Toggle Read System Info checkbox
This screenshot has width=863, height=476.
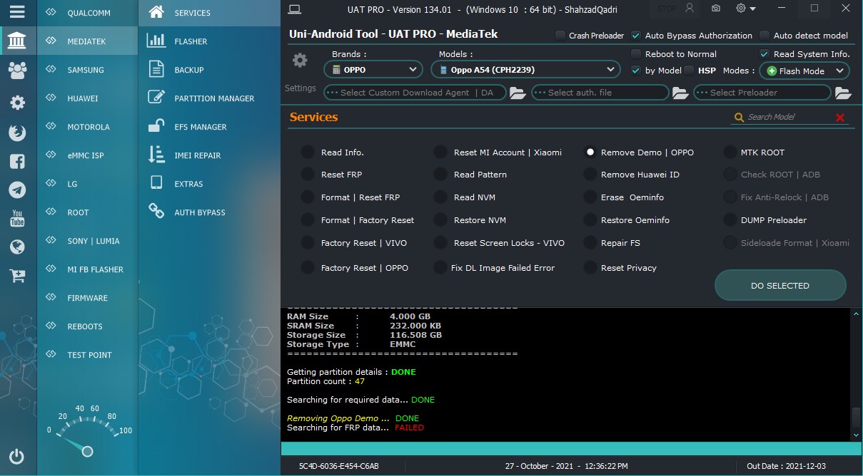click(764, 54)
